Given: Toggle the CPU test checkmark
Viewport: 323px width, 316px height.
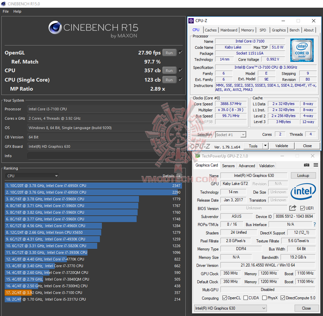Looking at the screenshot, I should click(x=180, y=70).
